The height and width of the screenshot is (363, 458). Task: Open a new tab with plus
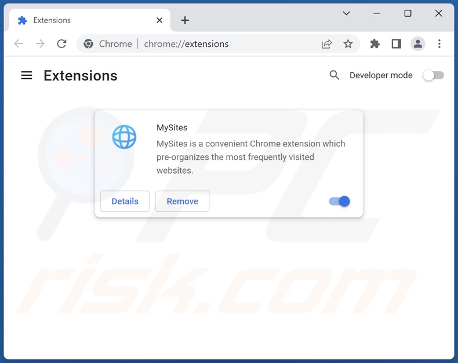[x=185, y=20]
